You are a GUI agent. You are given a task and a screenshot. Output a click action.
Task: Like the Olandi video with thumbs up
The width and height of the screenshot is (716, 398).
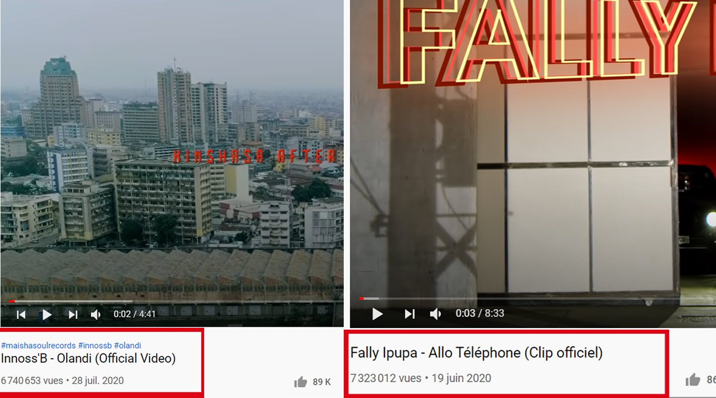301,382
